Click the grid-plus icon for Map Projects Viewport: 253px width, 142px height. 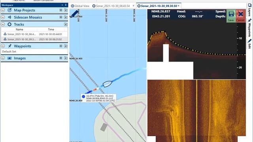coord(61,10)
